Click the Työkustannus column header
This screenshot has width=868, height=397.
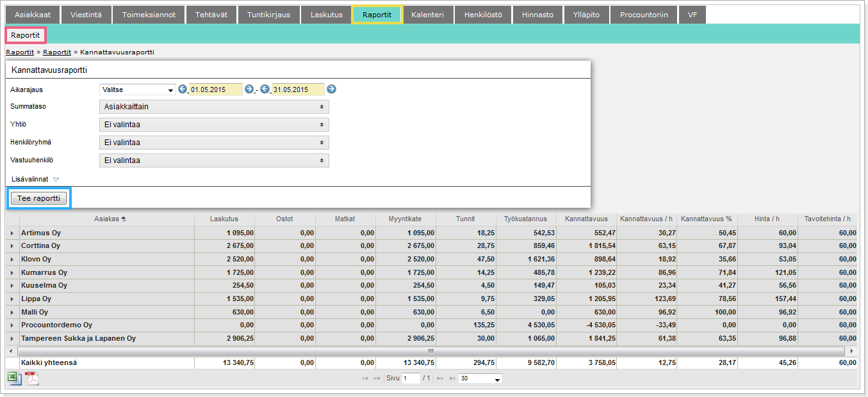click(x=526, y=219)
